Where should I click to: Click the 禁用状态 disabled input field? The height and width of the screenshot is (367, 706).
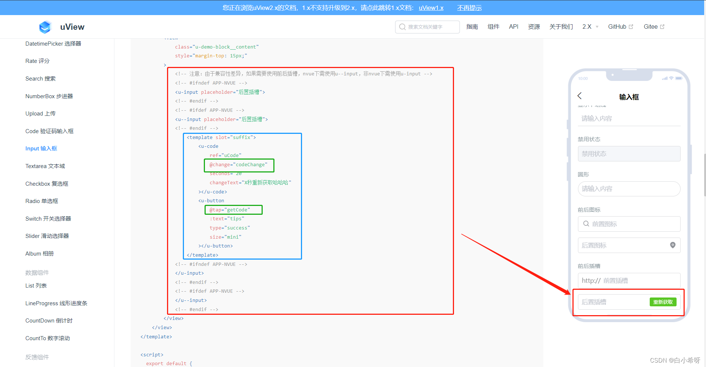629,154
